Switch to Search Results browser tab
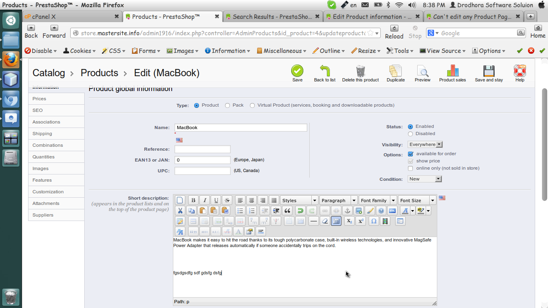This screenshot has width=548, height=308. pos(272,16)
